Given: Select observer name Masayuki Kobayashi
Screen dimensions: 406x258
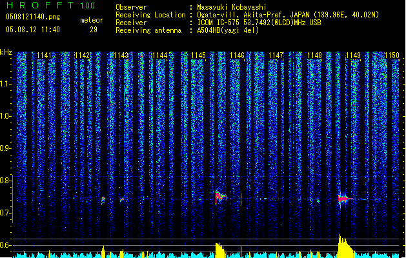Looking at the screenshot, I should (232, 7).
